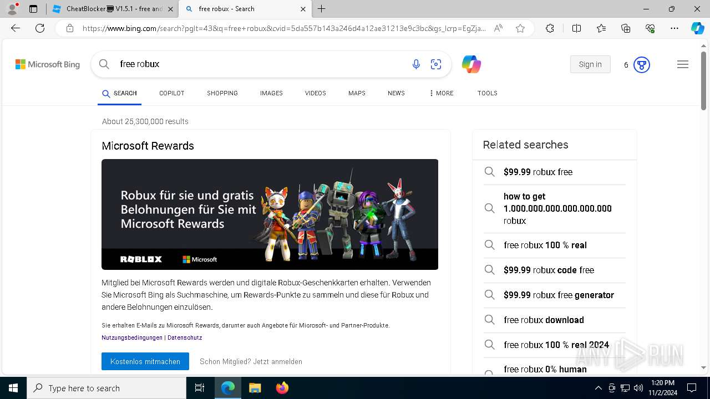Select related search $99.99 robux free
The image size is (710, 399).
pyautogui.click(x=555, y=172)
